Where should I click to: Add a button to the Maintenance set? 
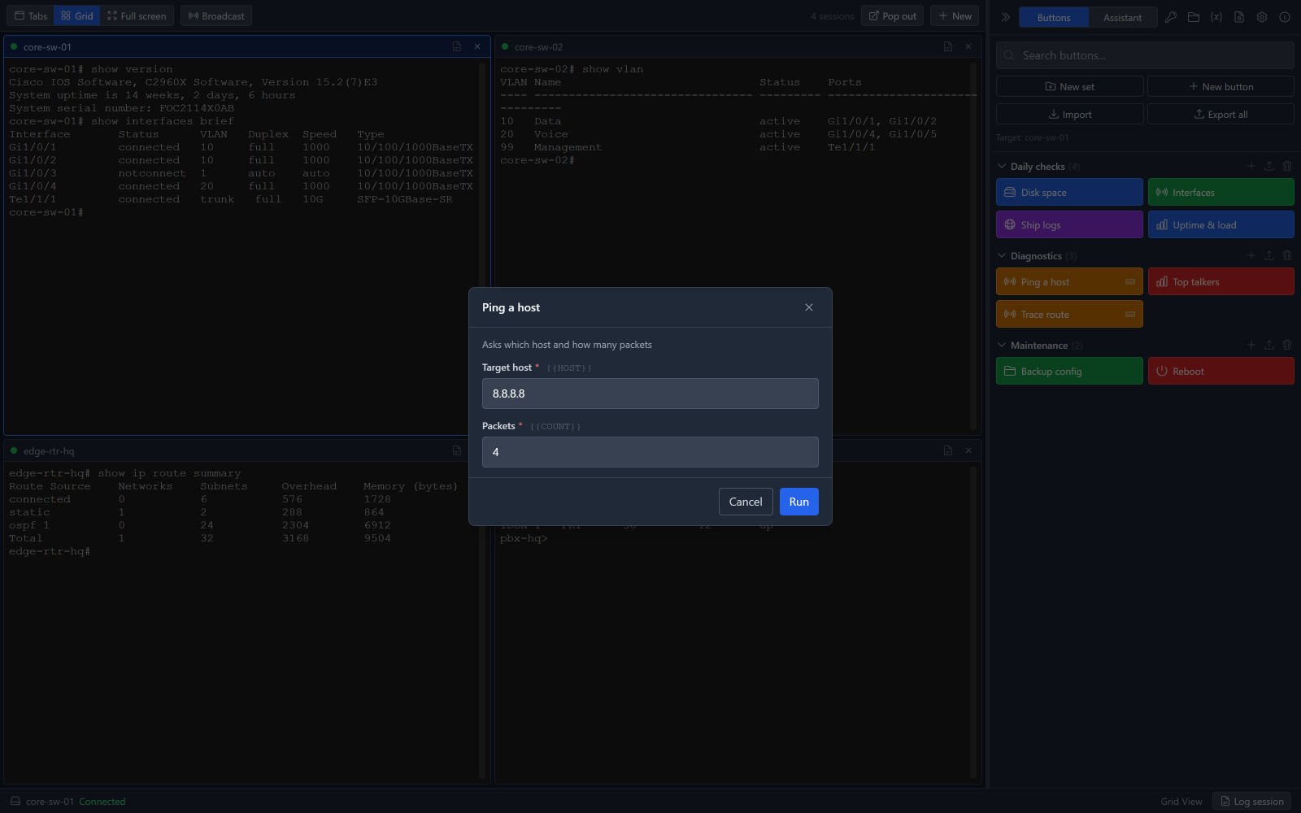pyautogui.click(x=1251, y=345)
